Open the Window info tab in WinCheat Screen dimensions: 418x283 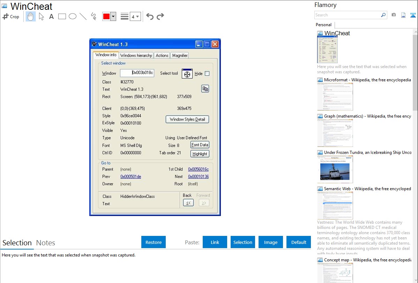(x=106, y=55)
